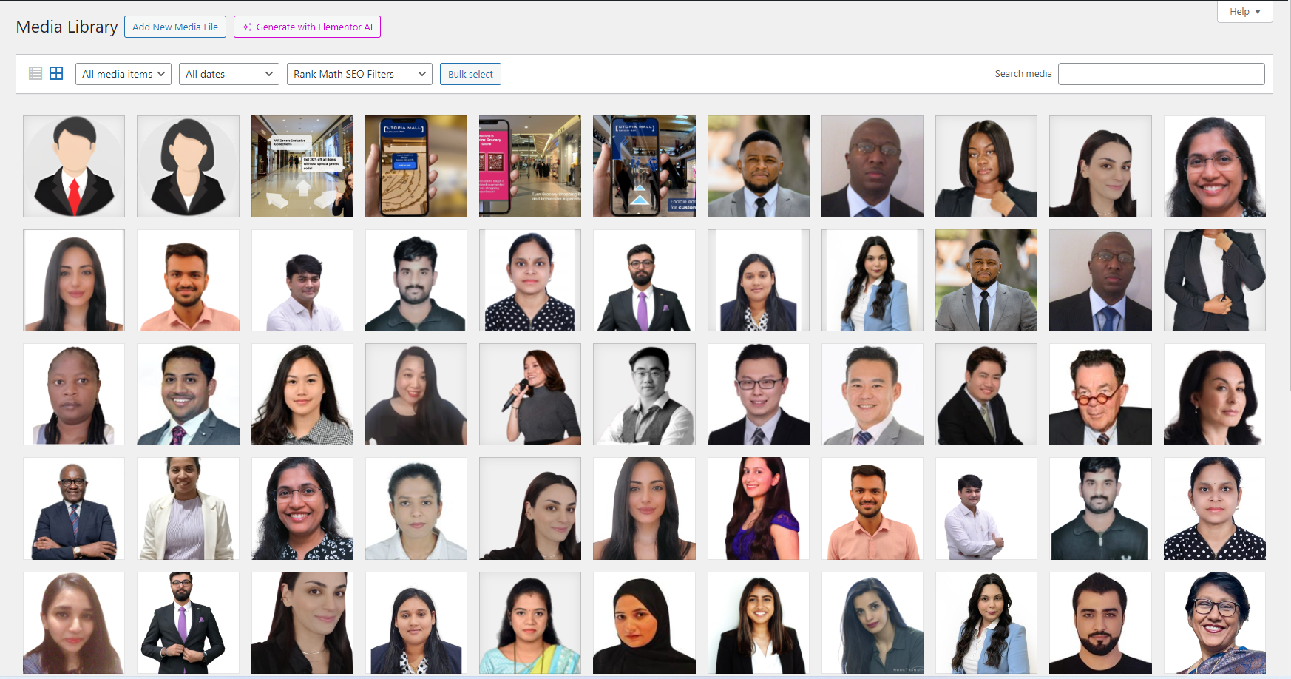Select female avatar placeholder thumbnail
Viewport: 1291px width, 679px height.
click(188, 166)
